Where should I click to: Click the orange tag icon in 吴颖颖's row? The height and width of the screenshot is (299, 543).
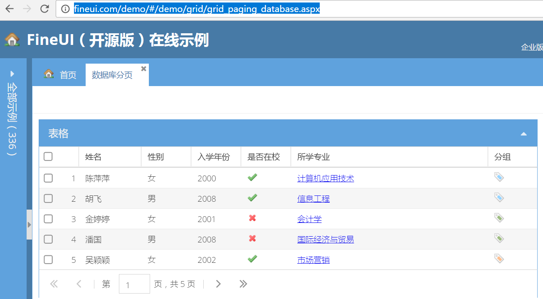click(499, 259)
